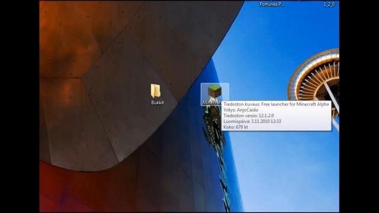Click tooltip line 'Tiedoston kuvaus: Free launcher'
379x213 pixels.
click(276, 104)
